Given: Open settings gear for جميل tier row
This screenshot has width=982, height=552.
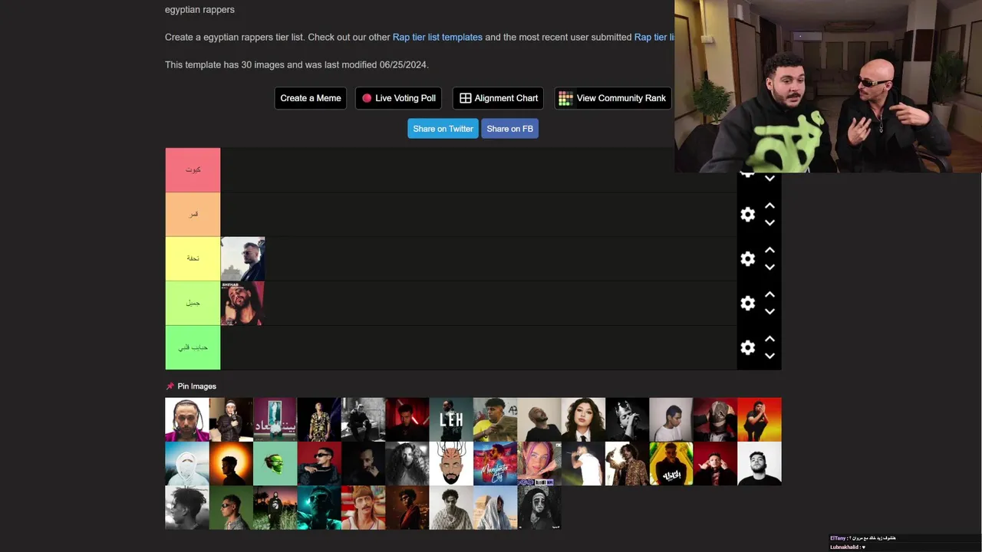Looking at the screenshot, I should pos(747,304).
